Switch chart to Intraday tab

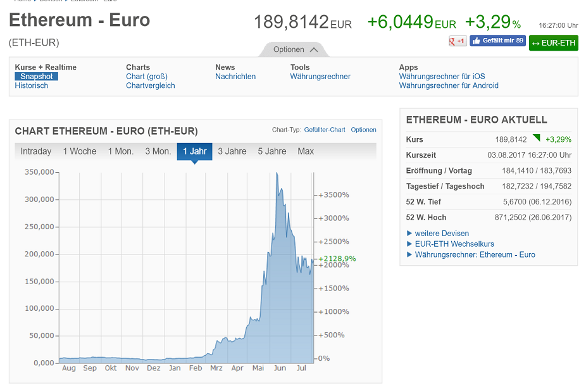tap(36, 151)
